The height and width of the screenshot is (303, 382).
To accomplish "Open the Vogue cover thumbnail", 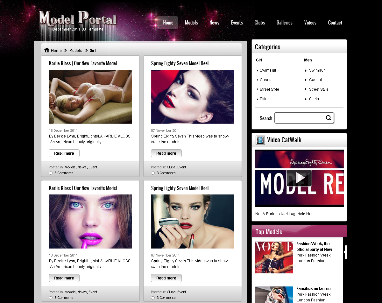I will tap(274, 257).
